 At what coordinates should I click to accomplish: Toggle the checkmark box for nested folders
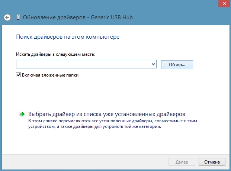click(x=18, y=75)
